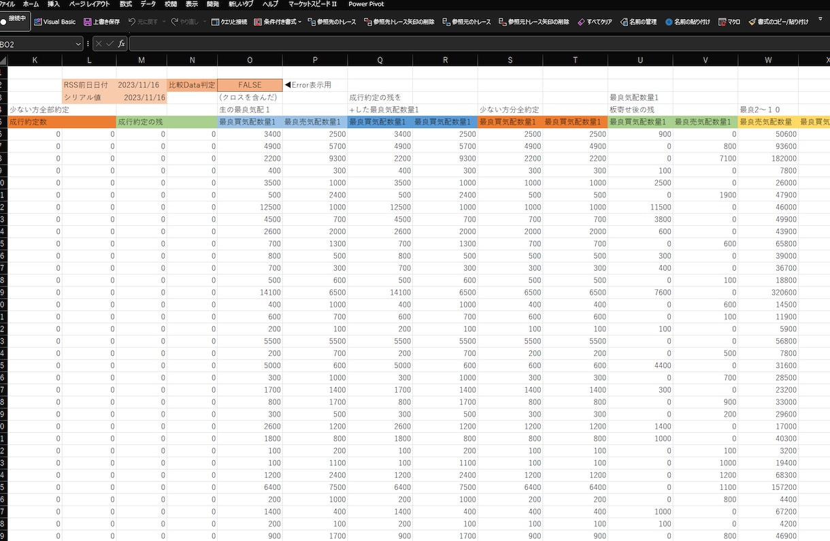Expand the Name Box dropdown showing BO2
This screenshot has height=541, width=830.
(77, 44)
